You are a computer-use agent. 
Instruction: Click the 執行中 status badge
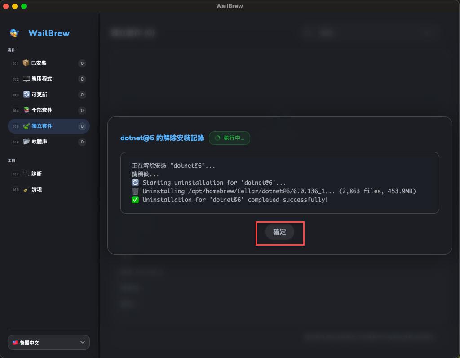(230, 138)
